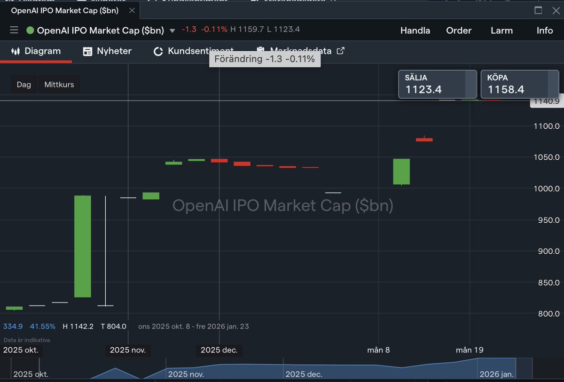Click the 2025 okt. axis date label

click(21, 350)
